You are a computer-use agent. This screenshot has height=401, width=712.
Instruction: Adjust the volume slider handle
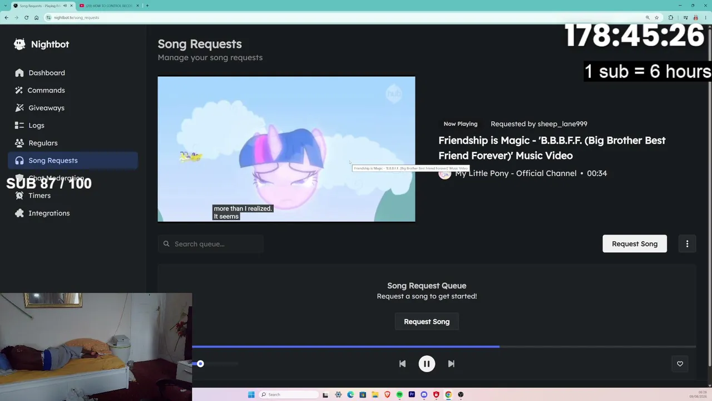point(200,364)
